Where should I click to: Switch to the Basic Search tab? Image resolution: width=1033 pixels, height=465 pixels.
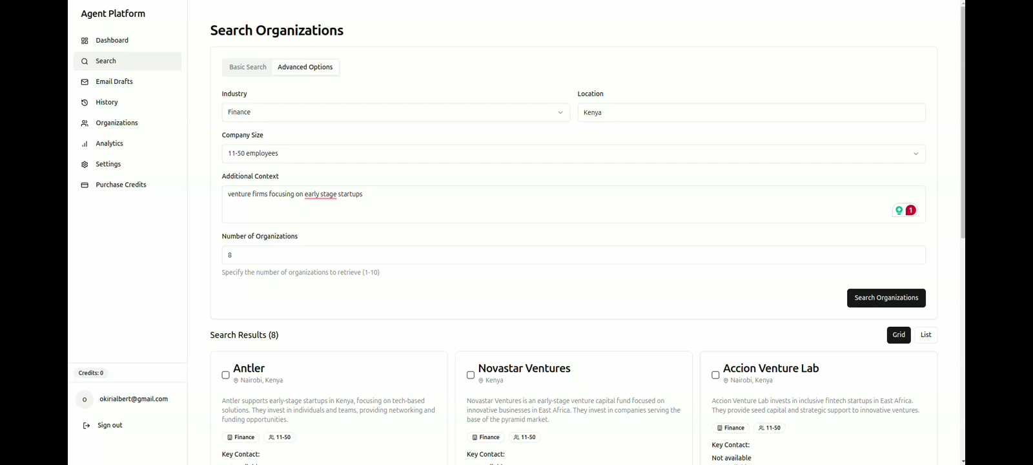(x=248, y=67)
